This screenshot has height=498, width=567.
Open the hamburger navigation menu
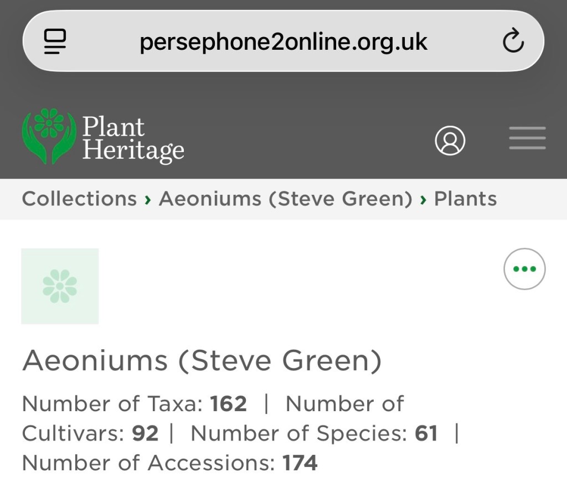tap(527, 138)
